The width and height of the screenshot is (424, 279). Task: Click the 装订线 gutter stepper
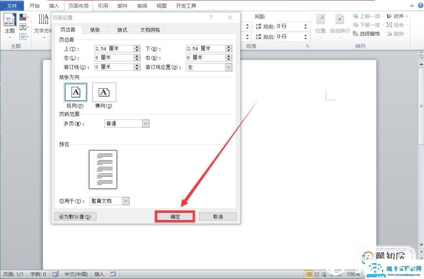pyautogui.click(x=137, y=67)
